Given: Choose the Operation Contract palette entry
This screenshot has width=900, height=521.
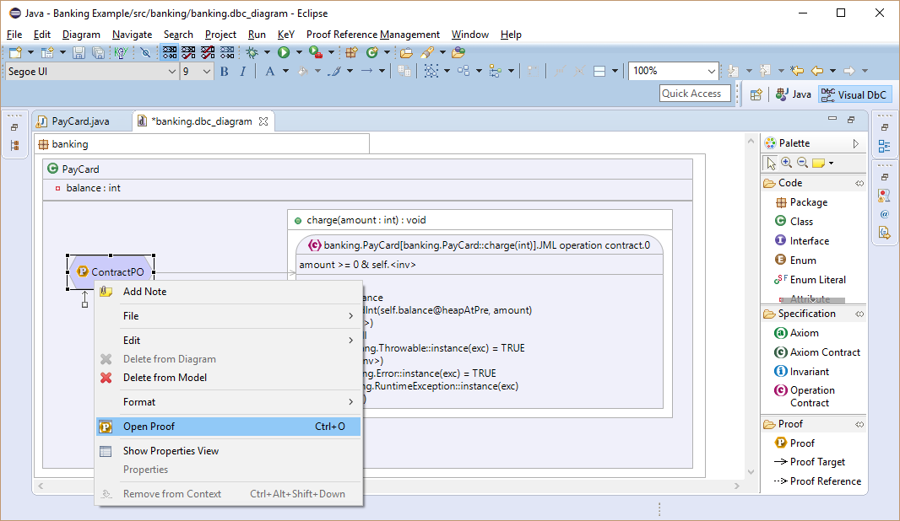Looking at the screenshot, I should 804,396.
